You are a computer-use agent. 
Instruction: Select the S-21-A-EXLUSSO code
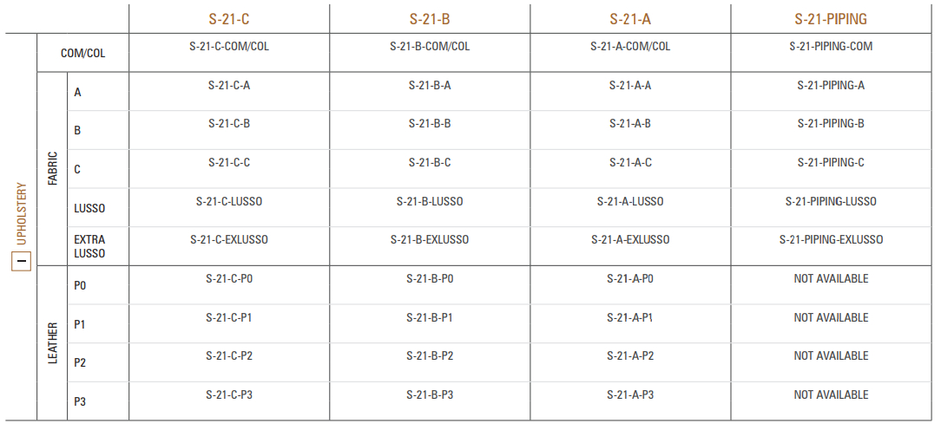click(630, 240)
